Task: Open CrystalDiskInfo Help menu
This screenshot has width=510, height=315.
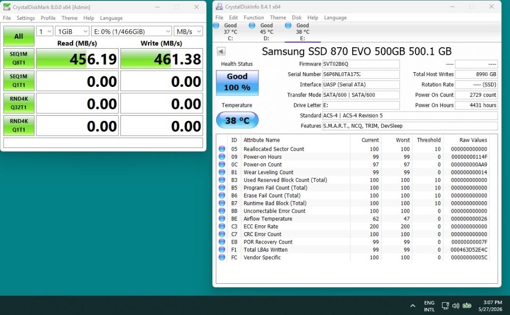Action: tap(313, 17)
